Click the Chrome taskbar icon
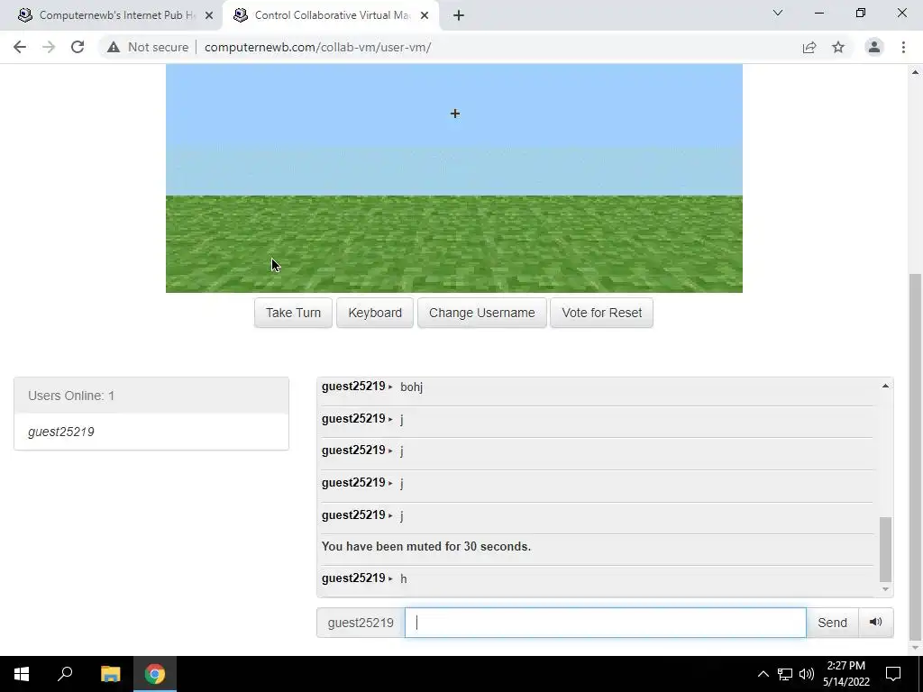 pos(155,674)
